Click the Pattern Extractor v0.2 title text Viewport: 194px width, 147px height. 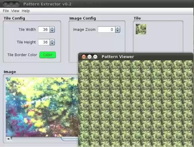[x=47, y=4]
